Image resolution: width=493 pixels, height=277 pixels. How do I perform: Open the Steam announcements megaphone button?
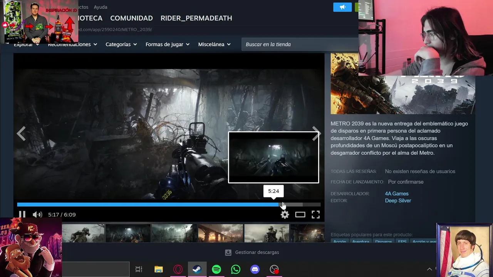point(342,7)
